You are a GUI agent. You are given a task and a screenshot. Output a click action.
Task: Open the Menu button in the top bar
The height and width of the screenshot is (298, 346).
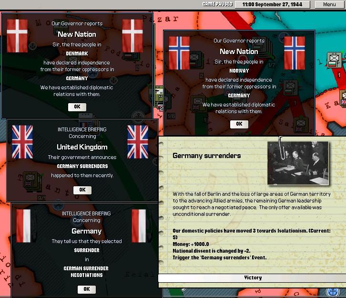click(x=329, y=4)
